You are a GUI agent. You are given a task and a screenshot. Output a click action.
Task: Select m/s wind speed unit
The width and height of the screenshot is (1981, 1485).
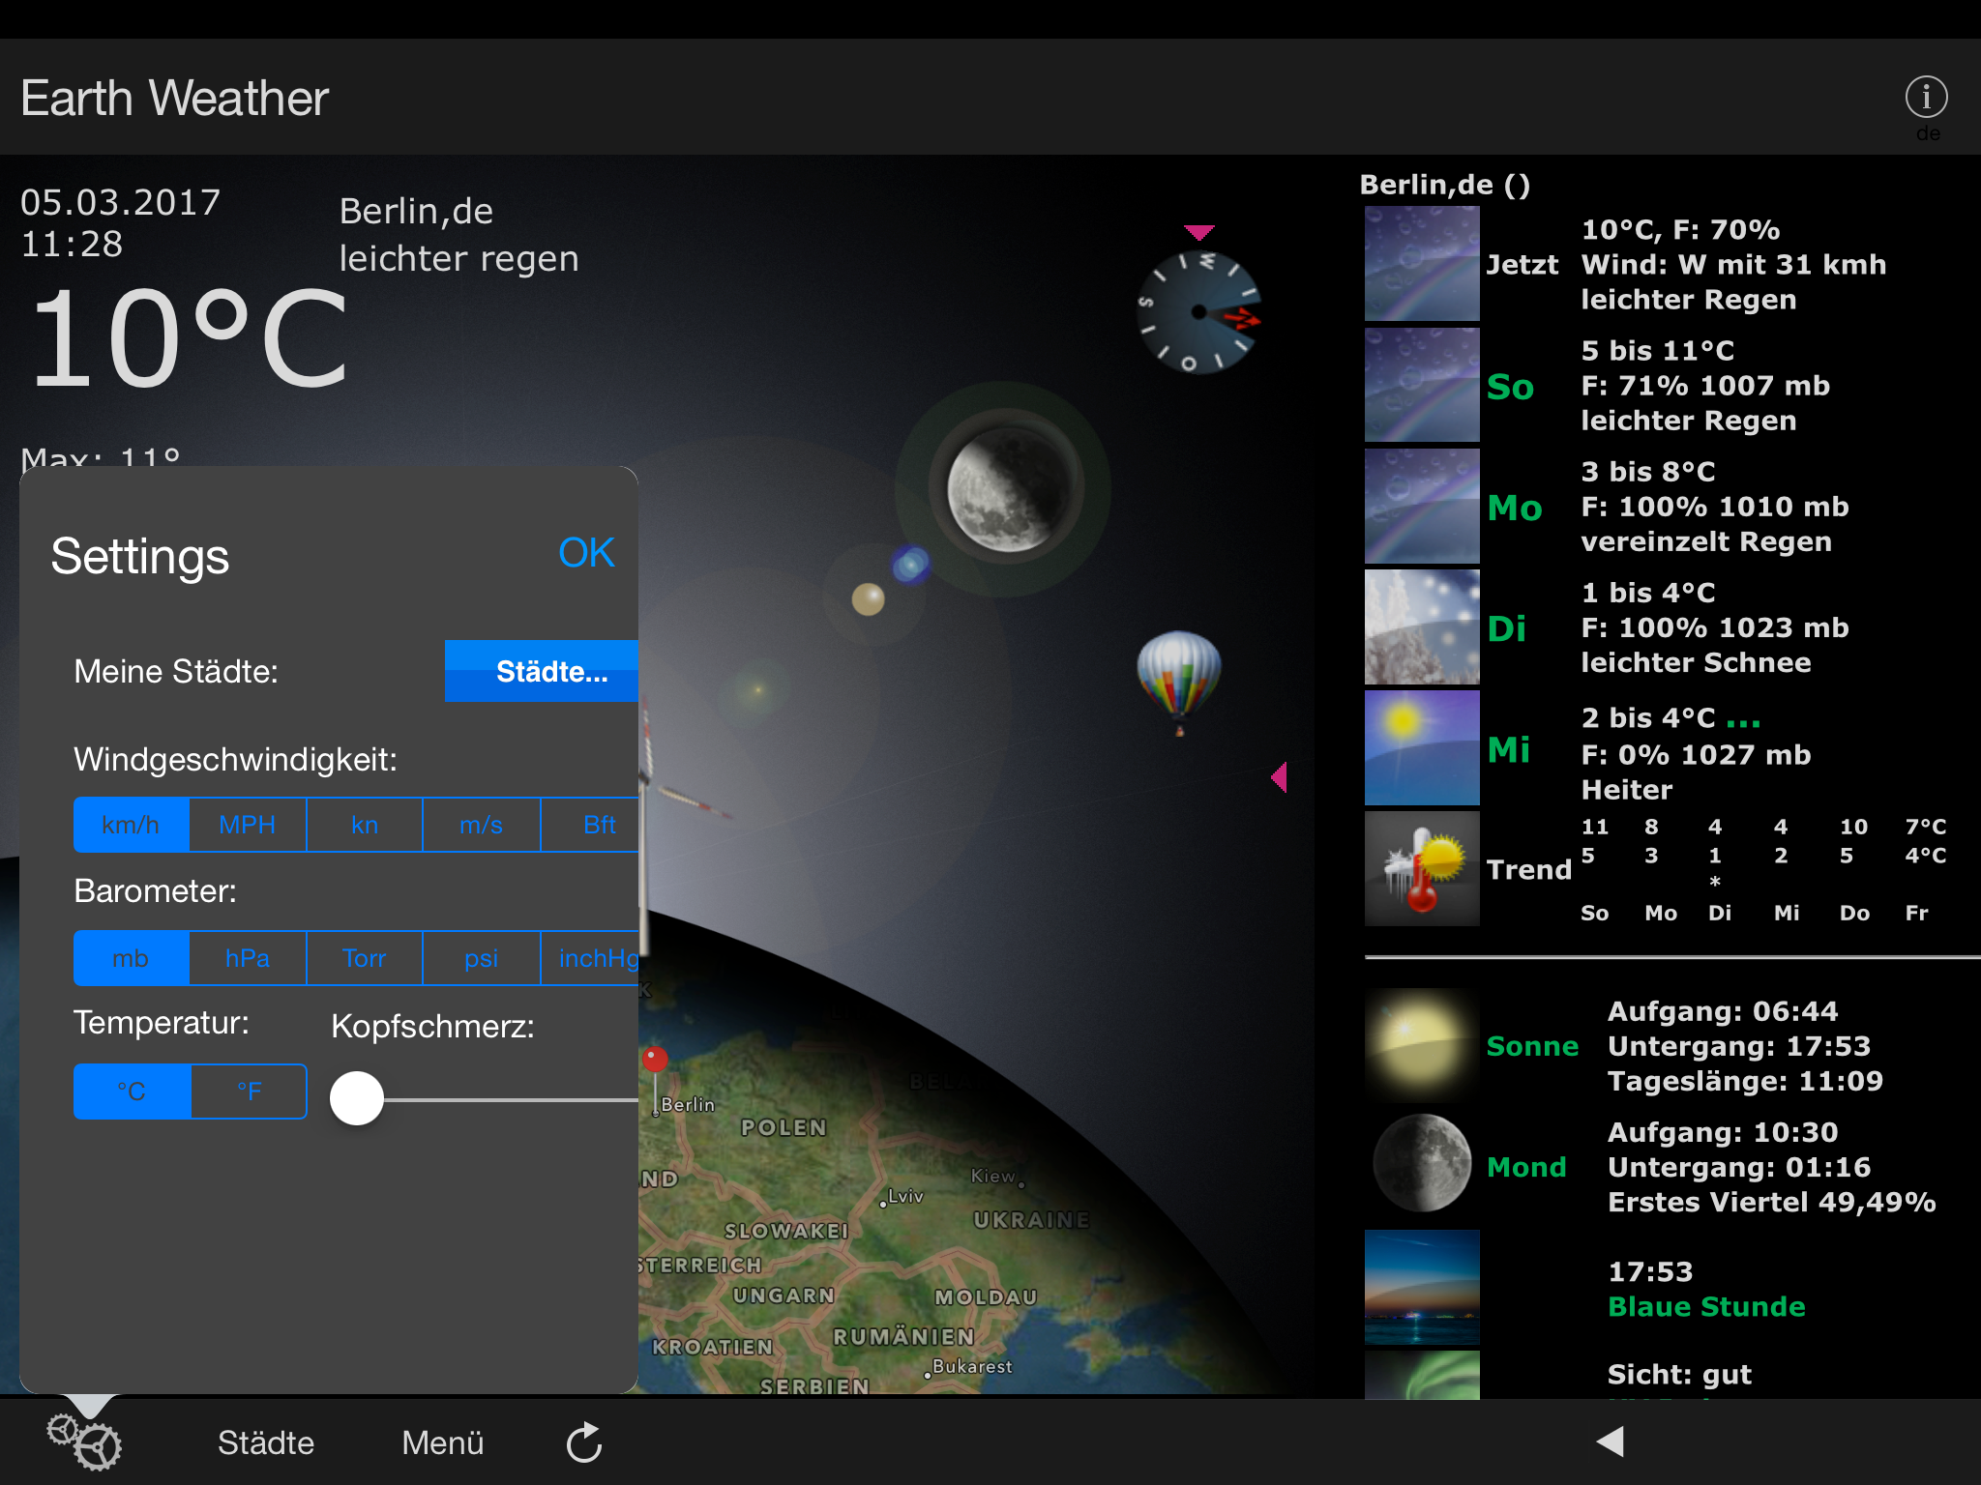481,825
